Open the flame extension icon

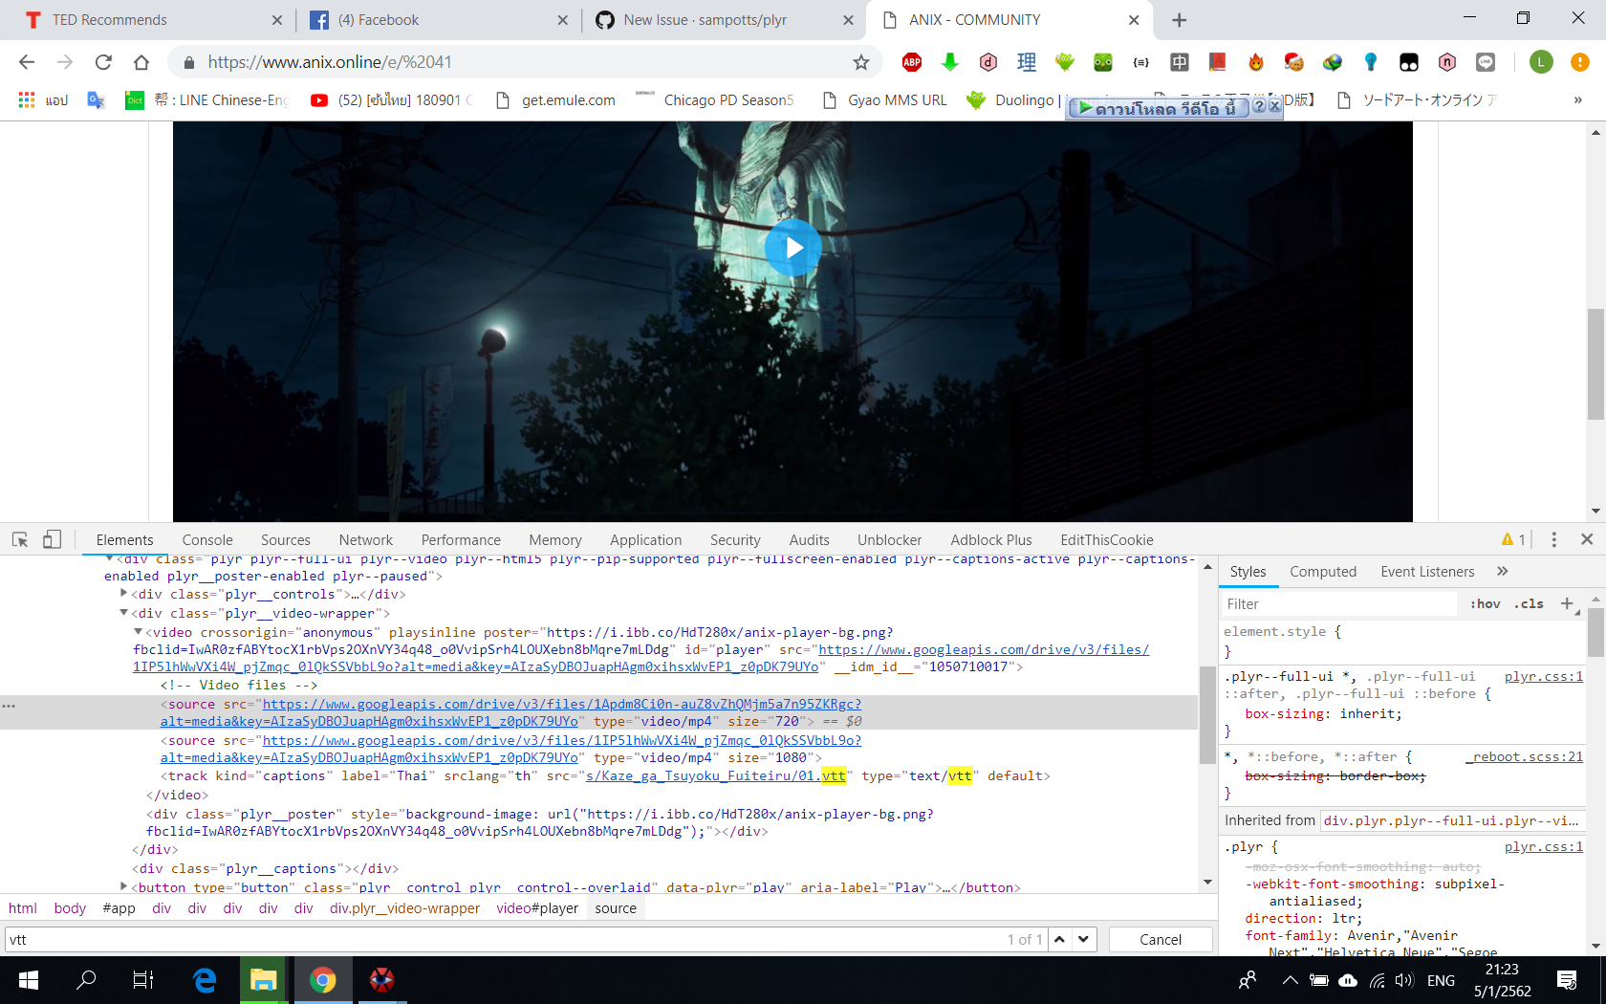[x=1256, y=62]
